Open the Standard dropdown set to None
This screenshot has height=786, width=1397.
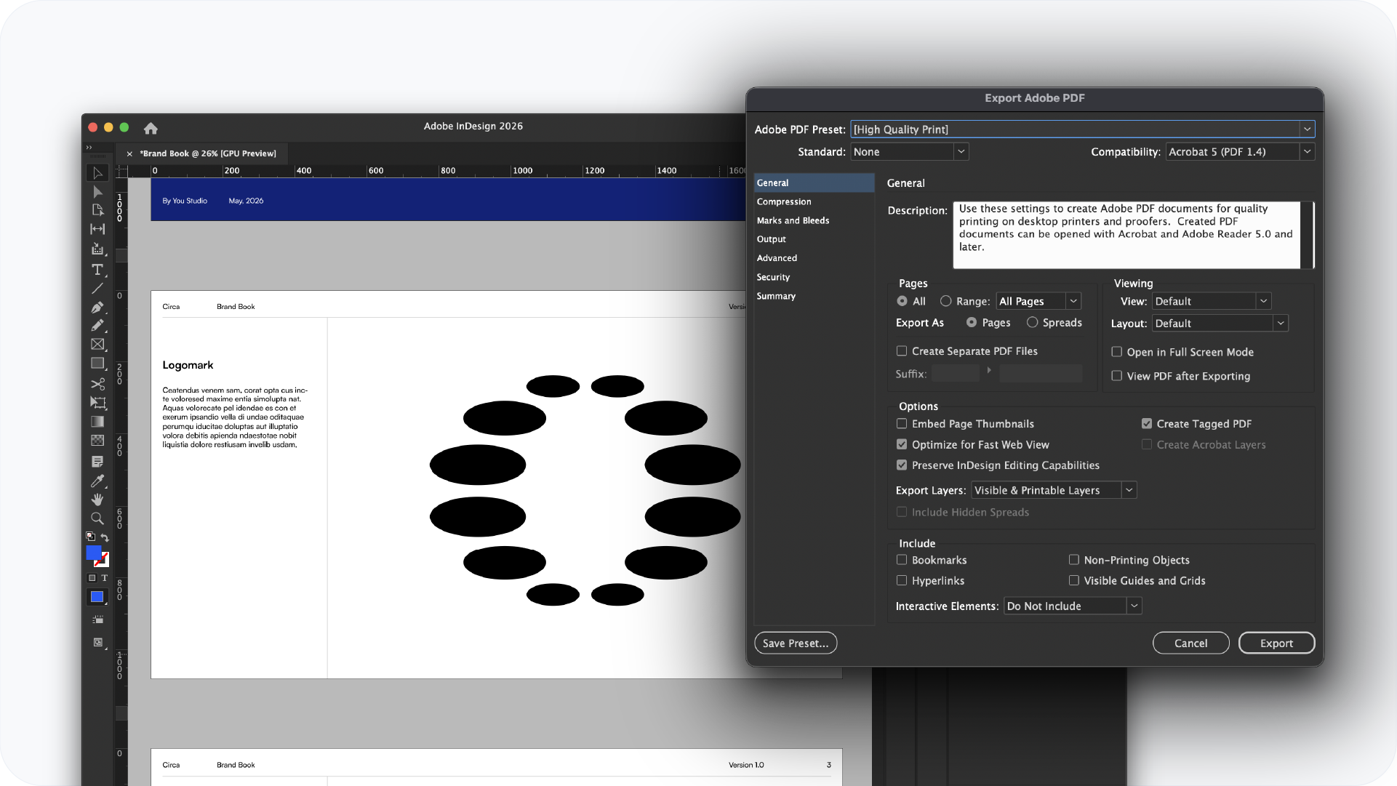tap(909, 152)
